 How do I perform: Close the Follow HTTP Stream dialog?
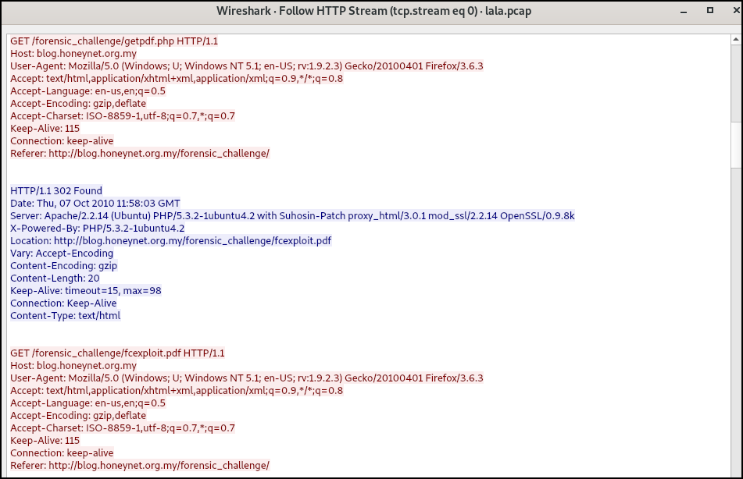[x=730, y=11]
